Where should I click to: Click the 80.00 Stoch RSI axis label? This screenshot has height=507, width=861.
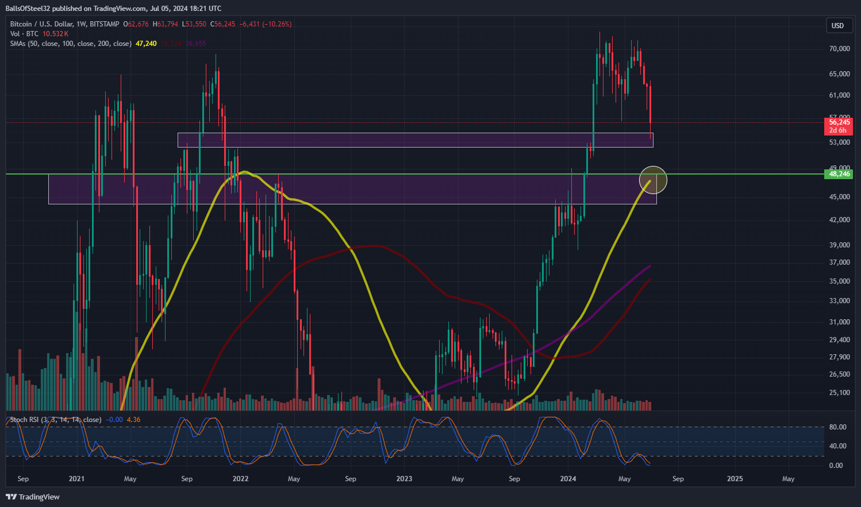click(x=837, y=427)
